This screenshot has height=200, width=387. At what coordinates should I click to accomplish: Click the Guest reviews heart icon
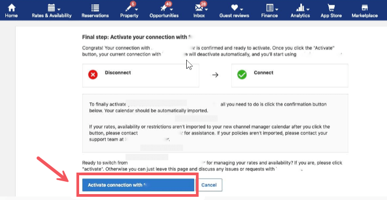[x=234, y=8]
